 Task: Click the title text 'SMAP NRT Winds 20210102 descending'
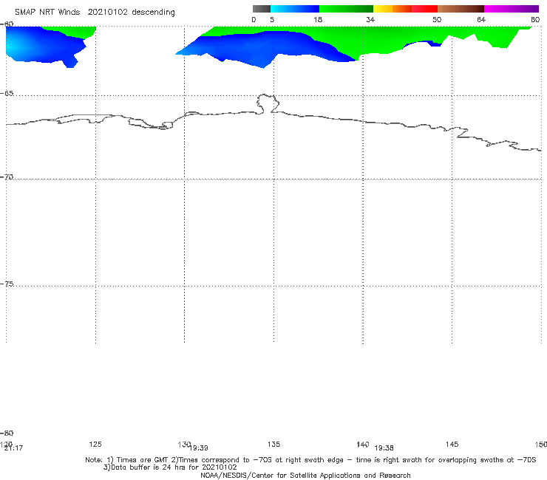(x=95, y=13)
